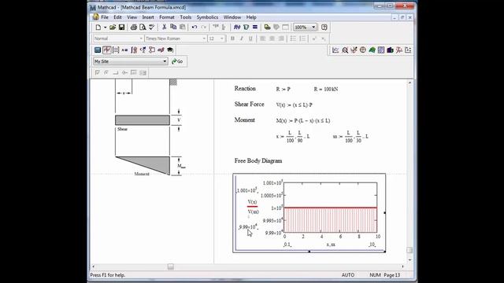The width and height of the screenshot is (504, 283).
Task: Open the 100% zoom dropdown
Action: click(313, 28)
